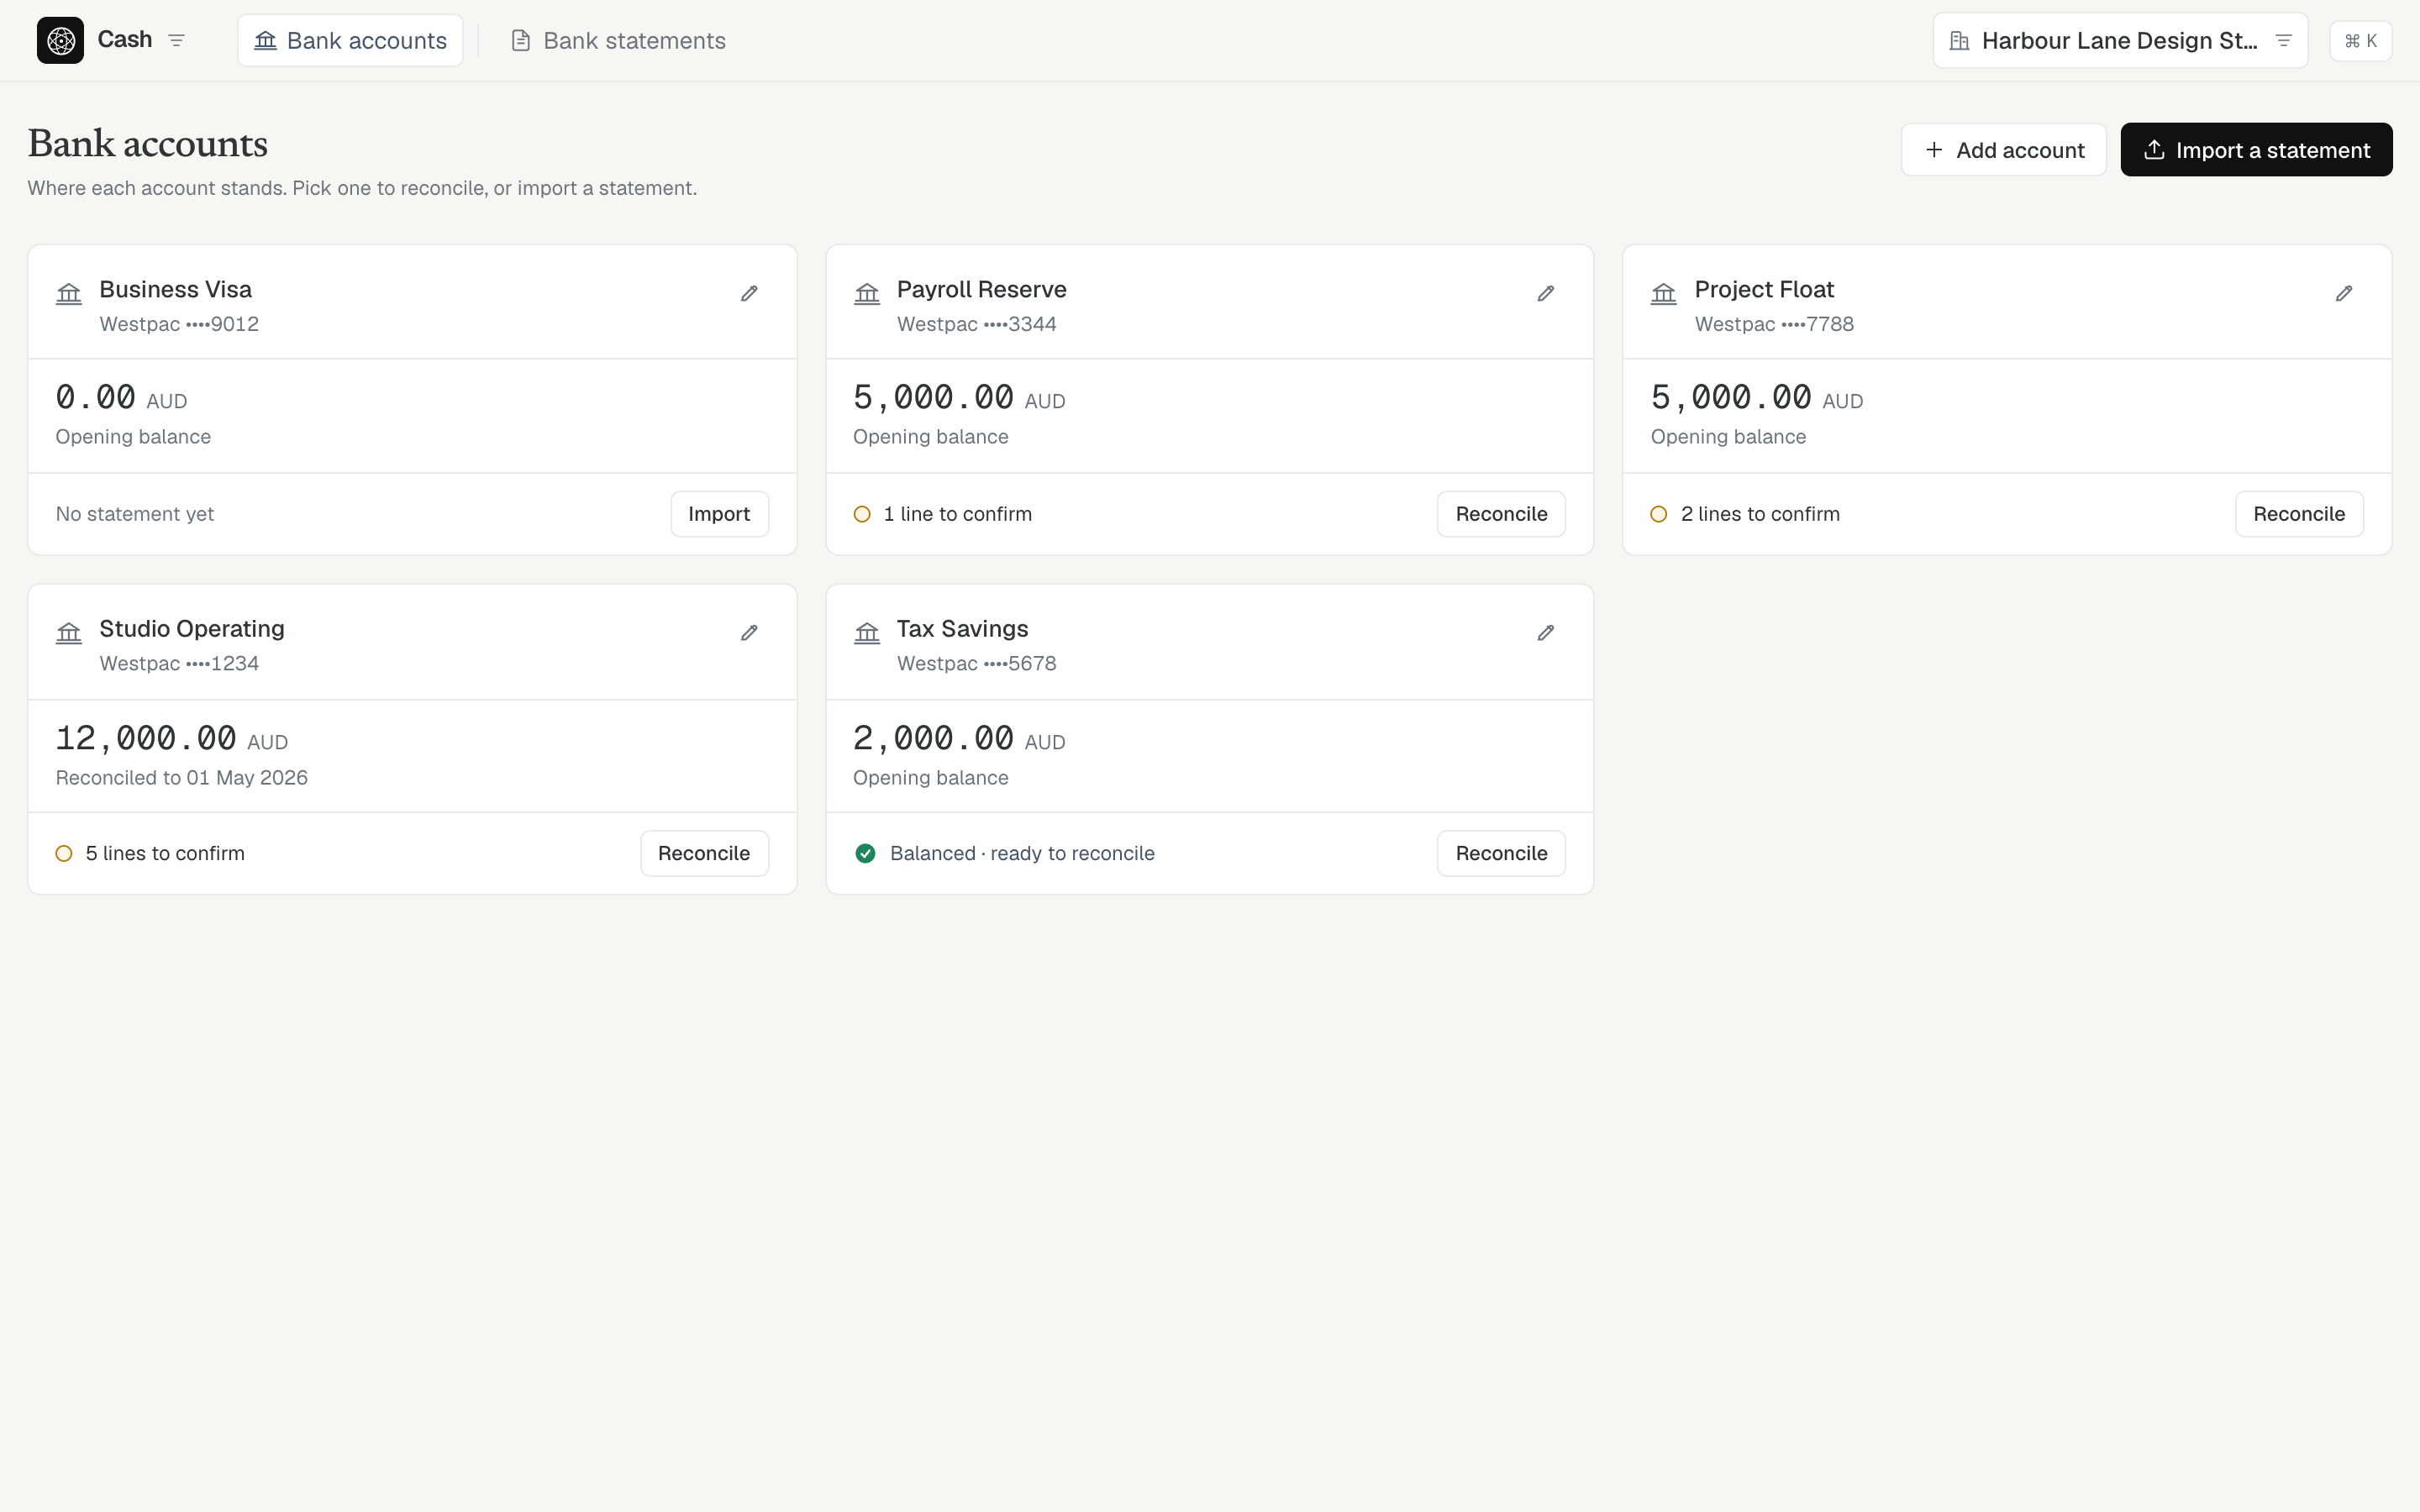This screenshot has height=1512, width=2420.
Task: Click the bank icon on Studio Operating card
Action: point(69,633)
